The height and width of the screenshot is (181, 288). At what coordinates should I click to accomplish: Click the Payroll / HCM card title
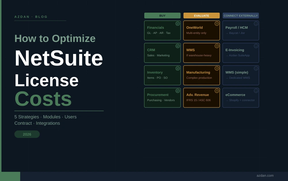click(236, 28)
